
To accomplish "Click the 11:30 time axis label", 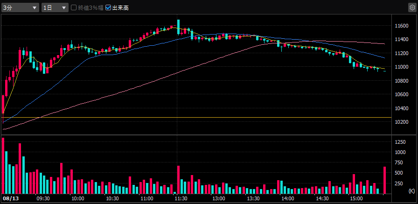I will 181,199.
